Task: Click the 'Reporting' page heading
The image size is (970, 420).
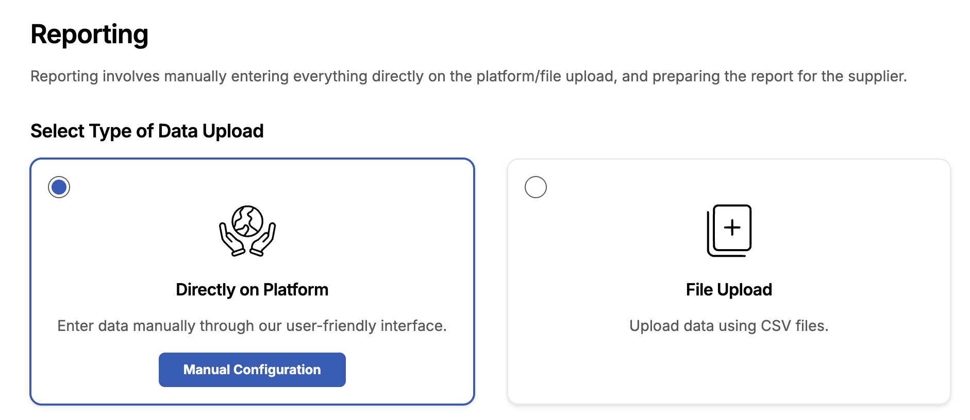Action: [x=89, y=35]
